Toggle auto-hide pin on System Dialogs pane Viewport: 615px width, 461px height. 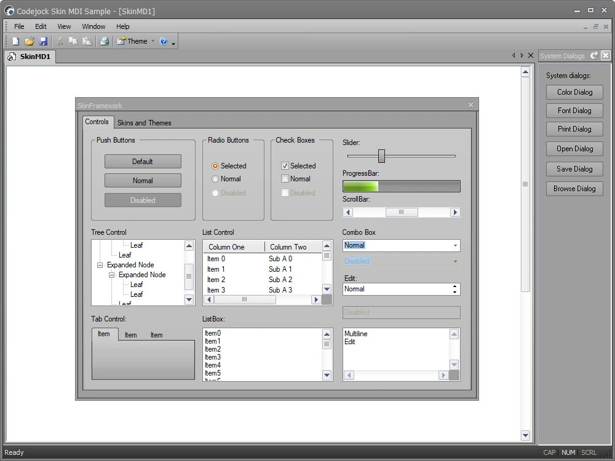pyautogui.click(x=595, y=56)
